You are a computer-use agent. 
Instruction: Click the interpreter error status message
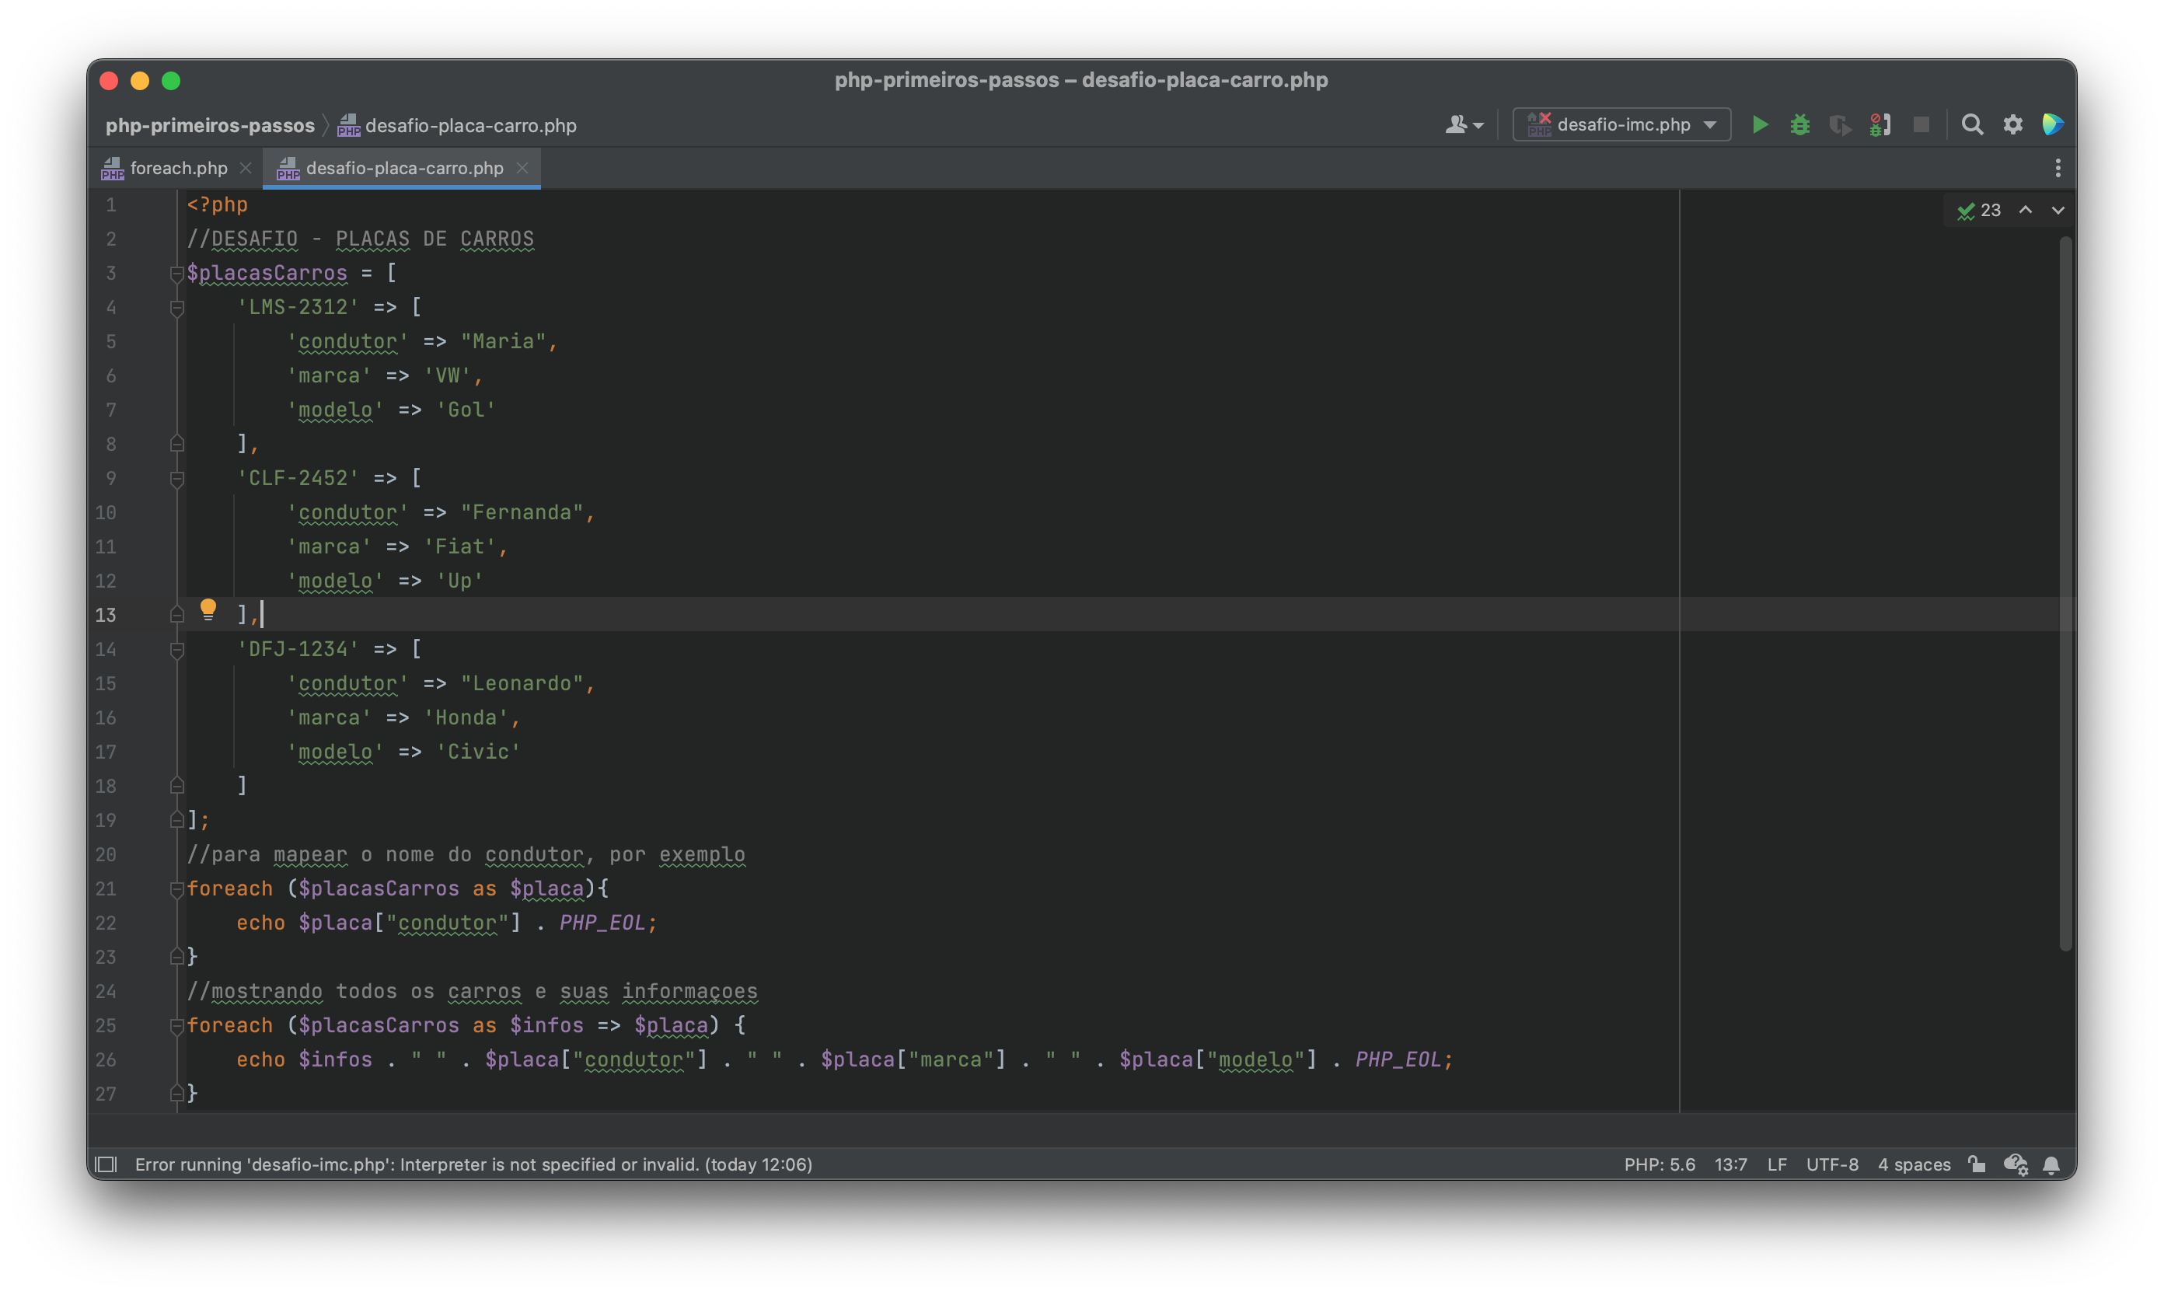473,1164
